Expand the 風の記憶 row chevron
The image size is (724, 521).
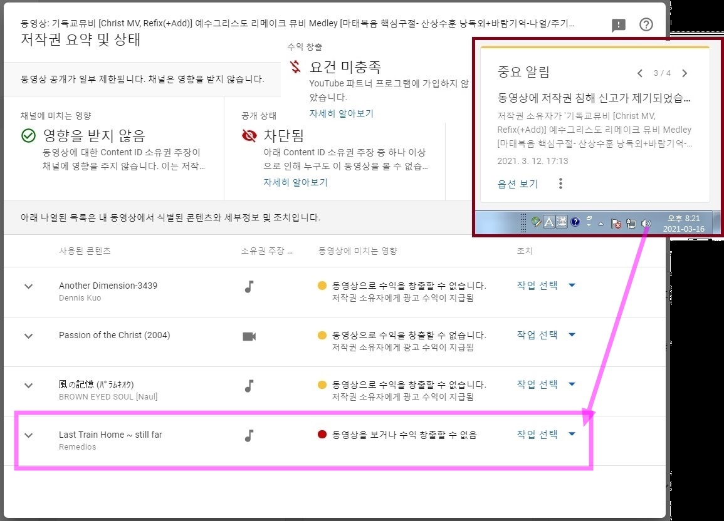tap(29, 386)
